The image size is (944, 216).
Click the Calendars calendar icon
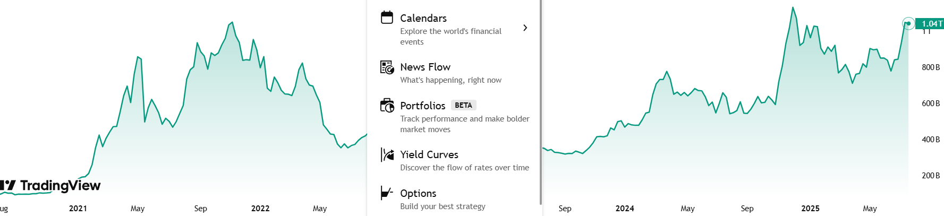(x=387, y=18)
